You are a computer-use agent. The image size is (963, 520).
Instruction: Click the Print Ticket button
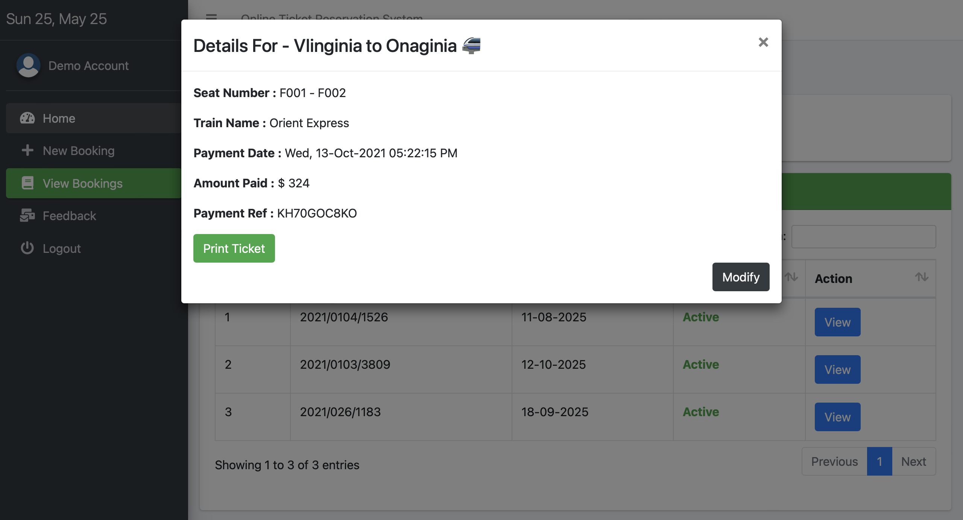[234, 248]
